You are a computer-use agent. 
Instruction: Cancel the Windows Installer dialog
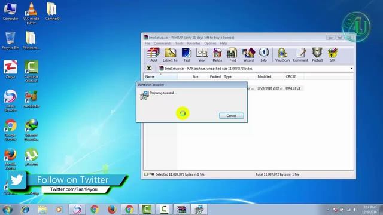click(x=232, y=116)
